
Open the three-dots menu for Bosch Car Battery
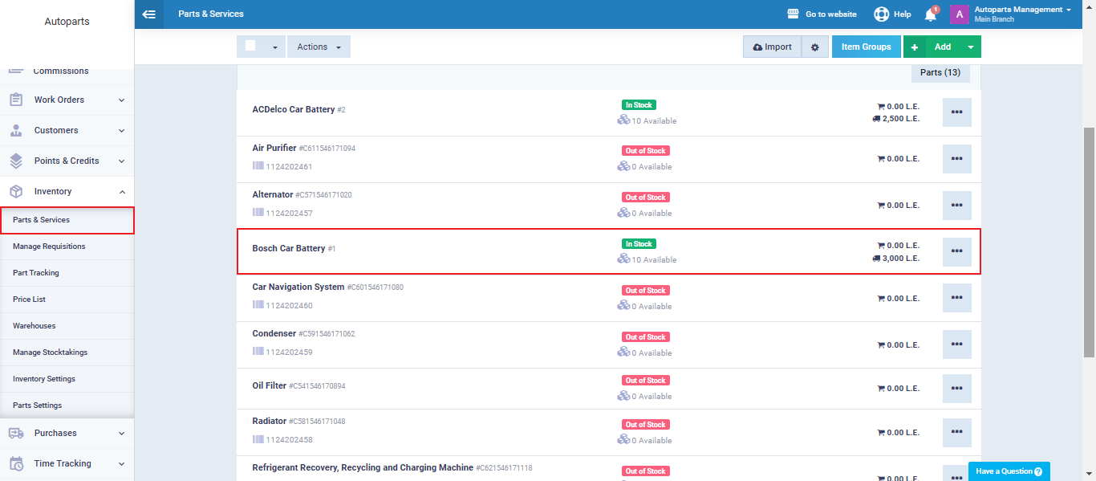click(956, 251)
